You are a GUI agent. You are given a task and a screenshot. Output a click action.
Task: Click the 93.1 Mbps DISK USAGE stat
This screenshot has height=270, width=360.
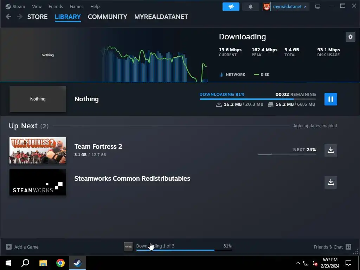click(x=328, y=52)
